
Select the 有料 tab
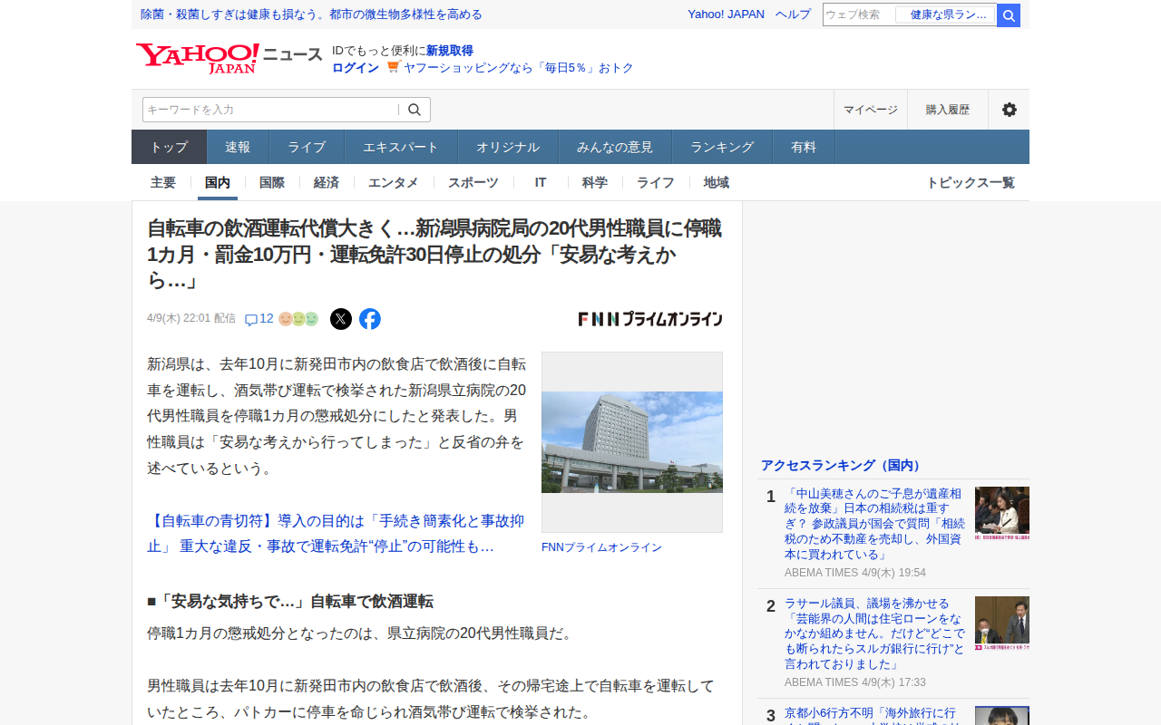[804, 147]
